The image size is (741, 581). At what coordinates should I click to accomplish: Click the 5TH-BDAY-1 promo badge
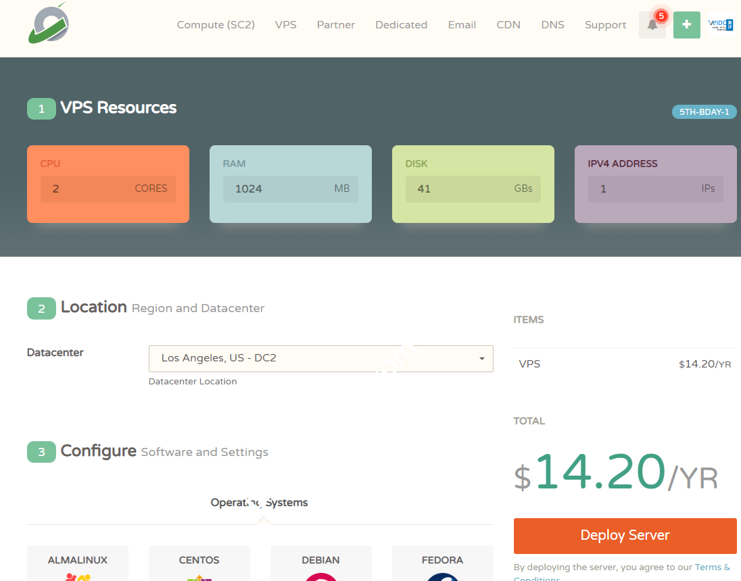click(x=704, y=112)
